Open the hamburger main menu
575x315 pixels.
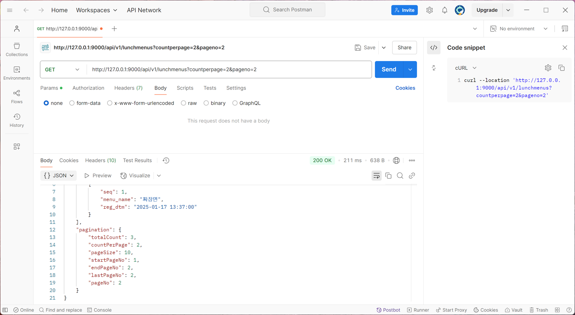click(10, 10)
